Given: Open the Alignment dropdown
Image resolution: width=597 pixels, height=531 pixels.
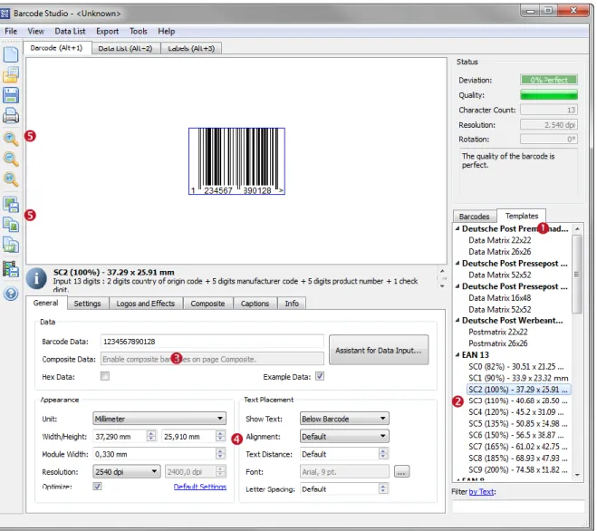Looking at the screenshot, I should [344, 436].
